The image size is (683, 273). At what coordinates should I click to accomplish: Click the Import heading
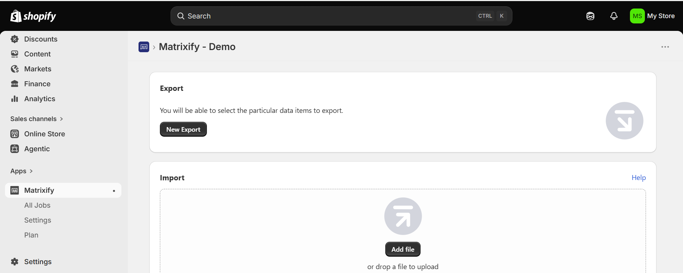(172, 178)
